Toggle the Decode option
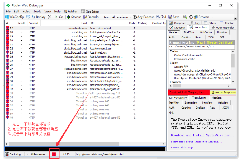 pyautogui.click(x=91, y=17)
